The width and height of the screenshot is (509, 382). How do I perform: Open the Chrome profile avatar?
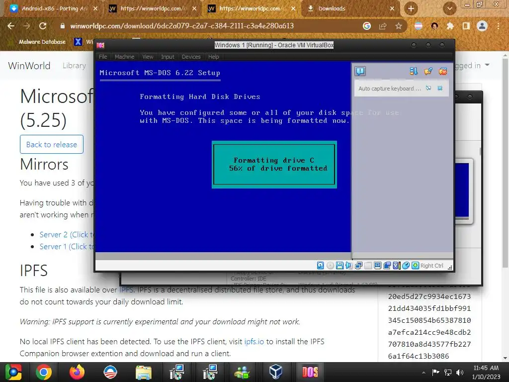(482, 26)
